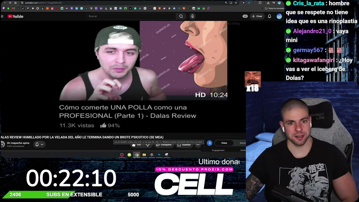359x202 pixels.
Task: Click the Un mapache opina channel avatar
Action: tap(3, 144)
